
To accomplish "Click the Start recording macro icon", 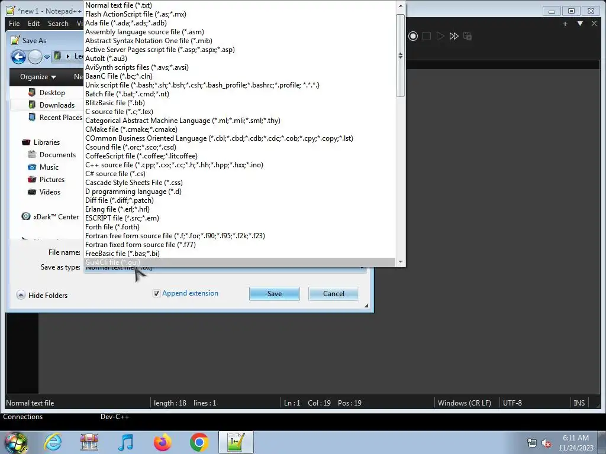I will tap(412, 36).
